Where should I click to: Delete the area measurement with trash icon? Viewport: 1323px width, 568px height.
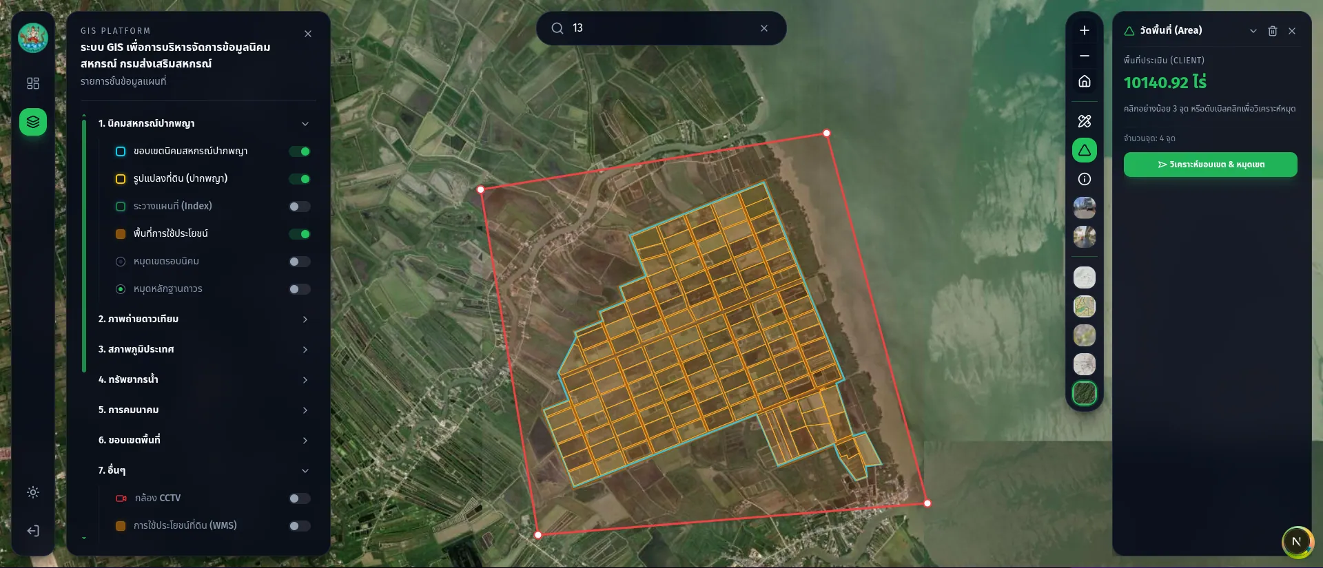point(1273,31)
